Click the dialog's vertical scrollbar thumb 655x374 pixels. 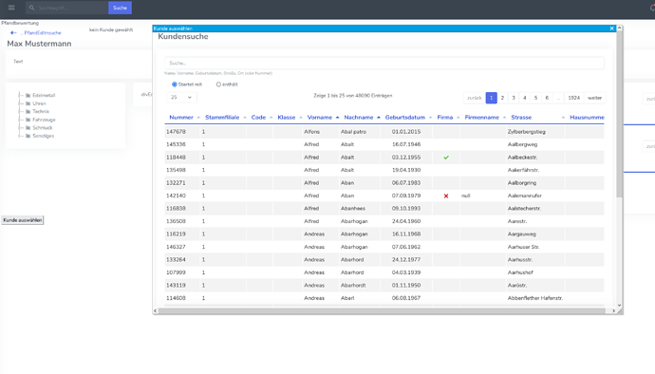point(620,115)
